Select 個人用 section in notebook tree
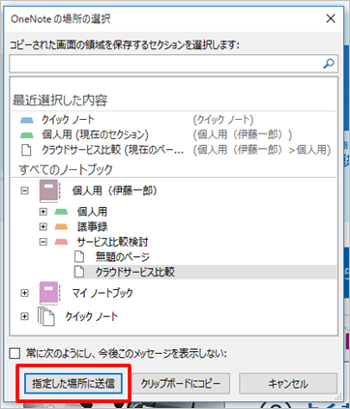The height and width of the screenshot is (409, 350). pos(92,212)
